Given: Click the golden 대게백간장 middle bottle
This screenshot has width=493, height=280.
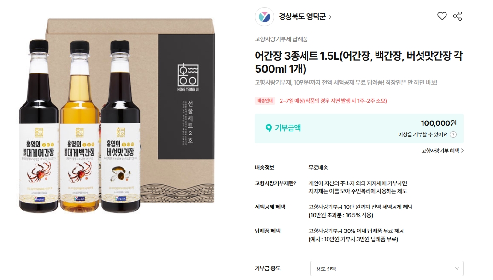Looking at the screenshot, I should [x=80, y=126].
